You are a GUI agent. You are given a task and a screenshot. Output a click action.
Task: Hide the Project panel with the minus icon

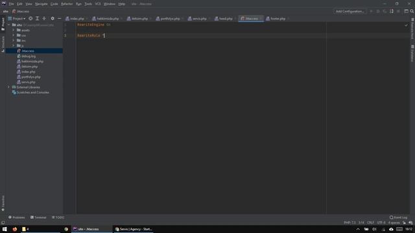pyautogui.click(x=59, y=19)
